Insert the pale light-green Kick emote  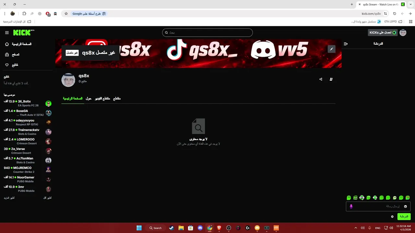(395, 198)
